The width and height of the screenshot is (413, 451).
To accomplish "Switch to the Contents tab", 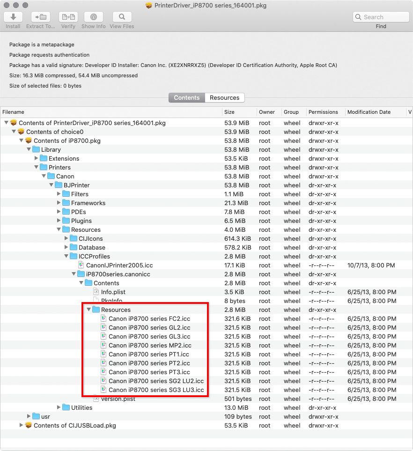I will click(x=187, y=97).
